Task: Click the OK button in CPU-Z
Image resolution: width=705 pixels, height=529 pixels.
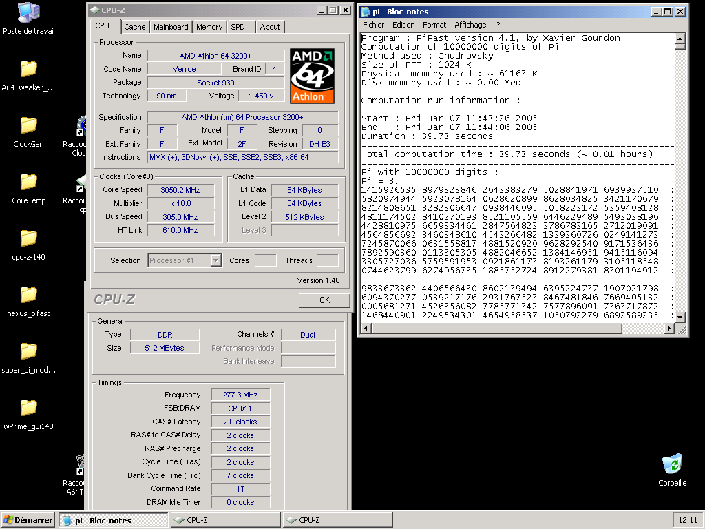Action: (x=324, y=300)
